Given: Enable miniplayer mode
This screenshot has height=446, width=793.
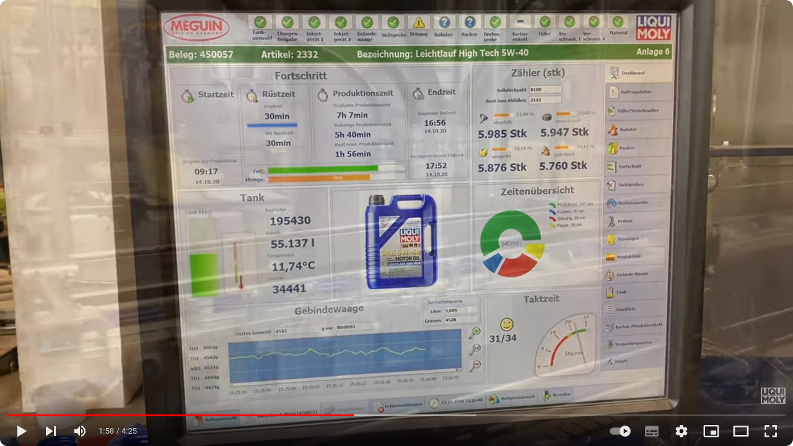Looking at the screenshot, I should [x=711, y=431].
